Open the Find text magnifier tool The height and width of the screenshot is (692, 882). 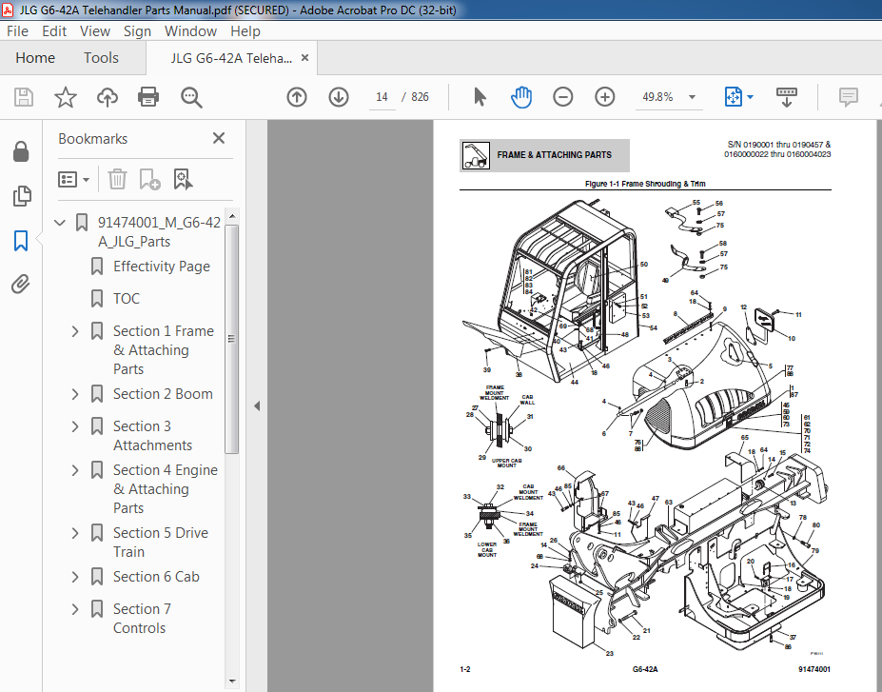click(x=191, y=97)
